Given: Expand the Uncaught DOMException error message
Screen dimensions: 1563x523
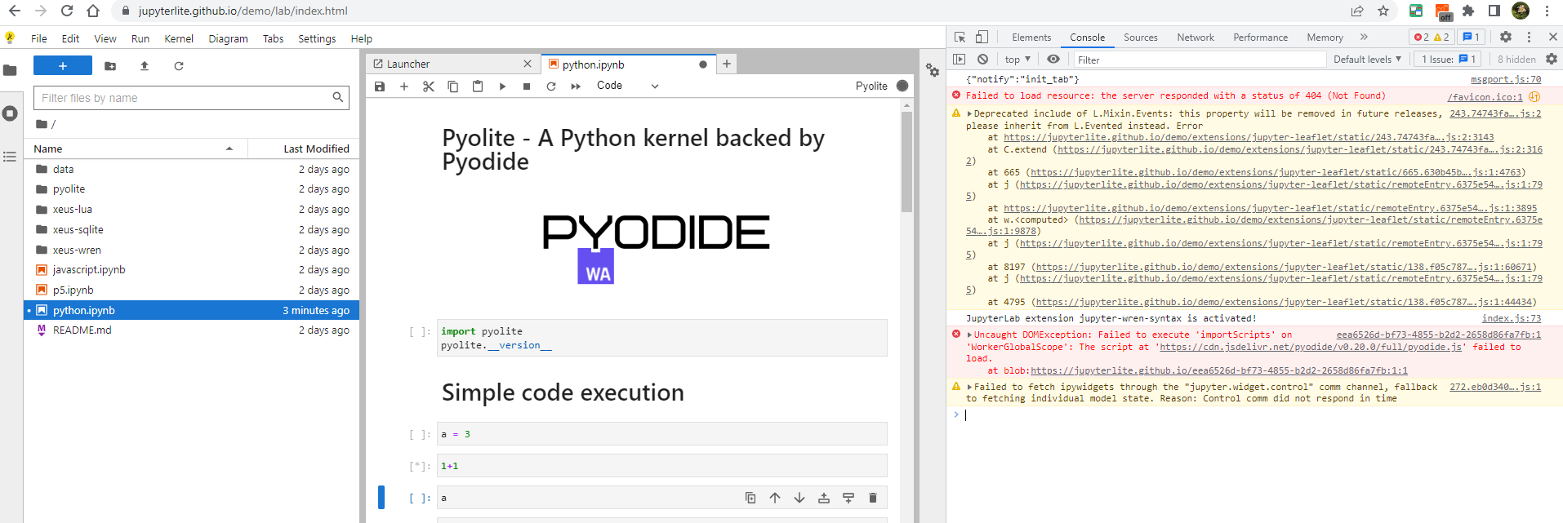Looking at the screenshot, I should click(x=970, y=335).
